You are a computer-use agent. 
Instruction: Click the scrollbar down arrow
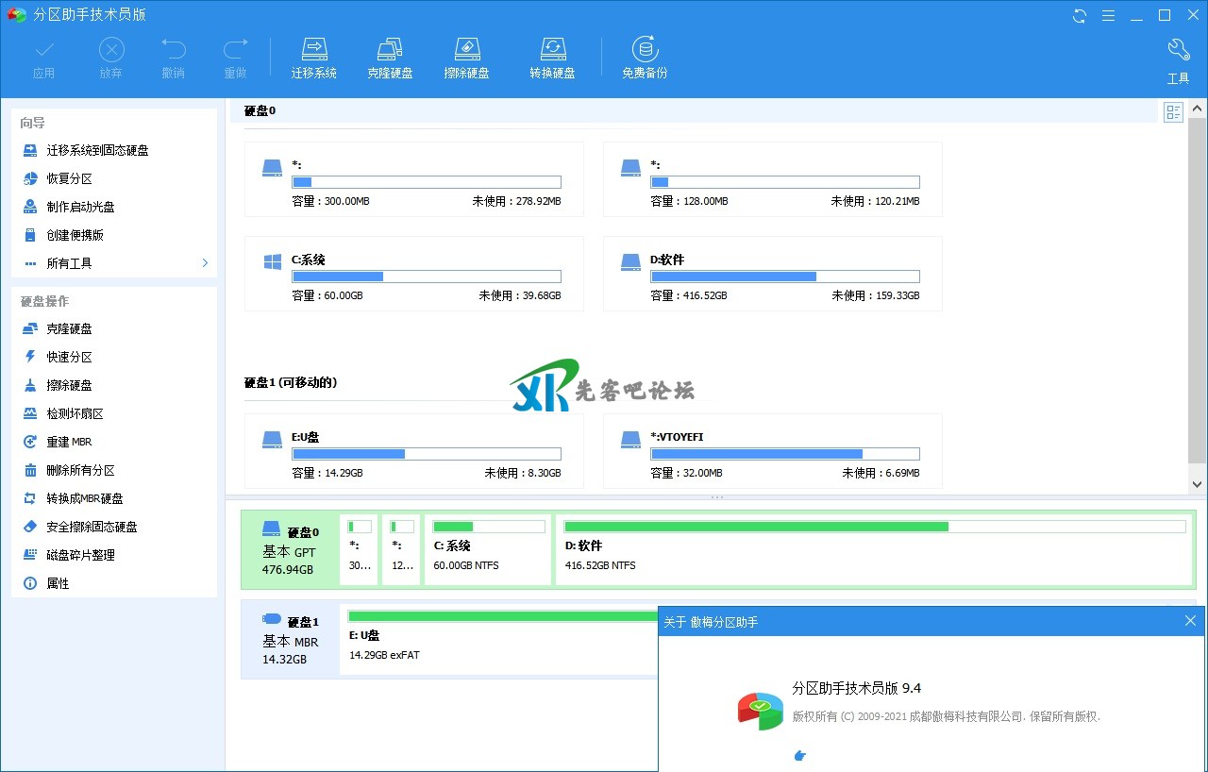[1198, 484]
